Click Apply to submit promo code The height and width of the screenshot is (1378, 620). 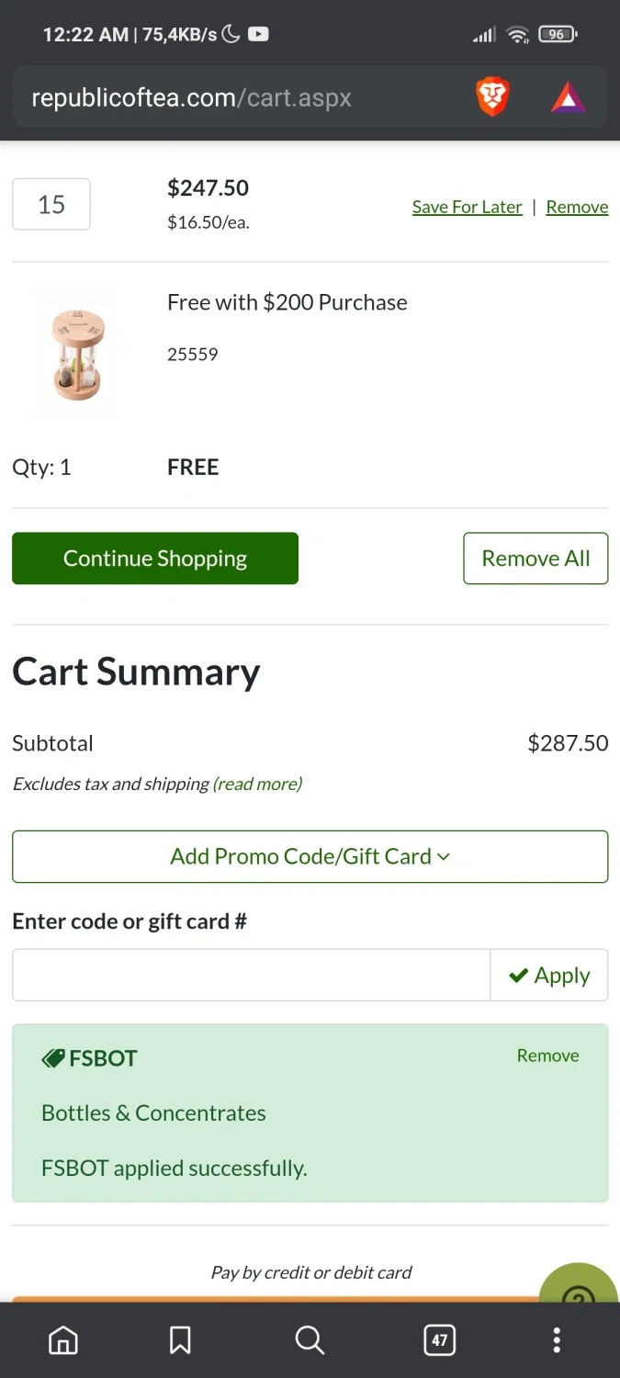point(549,975)
